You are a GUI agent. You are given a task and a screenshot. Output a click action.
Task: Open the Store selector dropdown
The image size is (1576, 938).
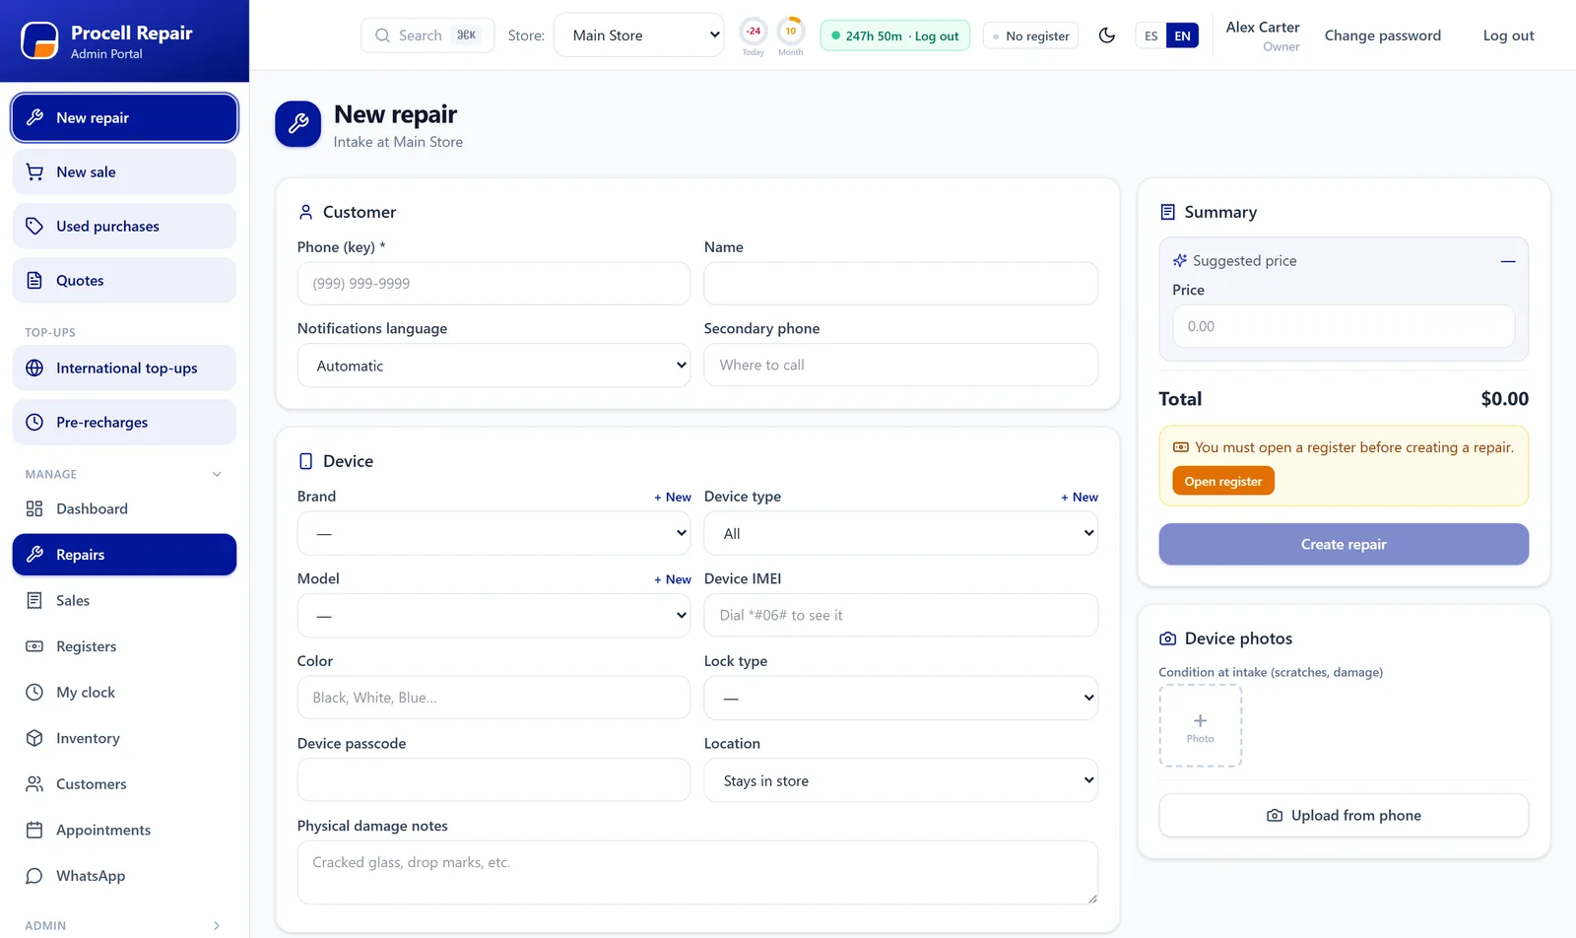pos(639,35)
